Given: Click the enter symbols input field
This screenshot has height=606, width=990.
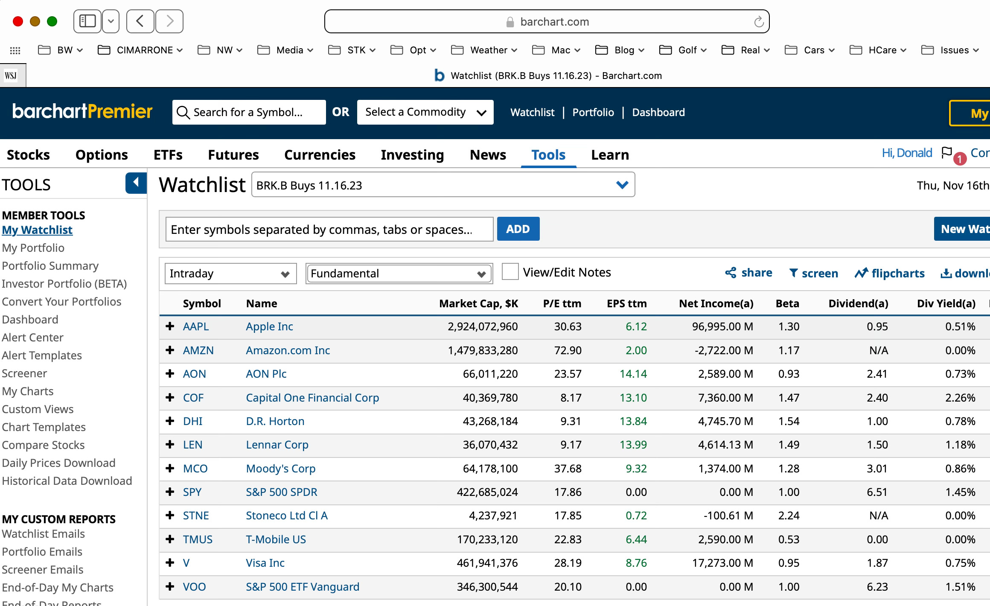Looking at the screenshot, I should pos(329,229).
